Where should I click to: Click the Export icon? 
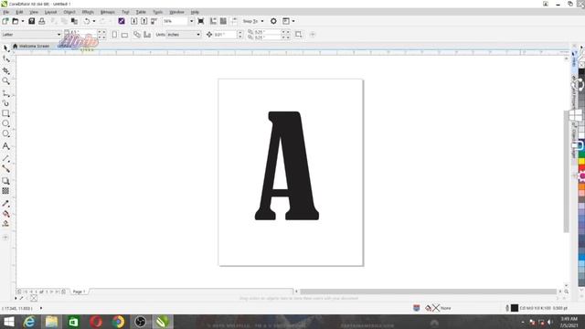pos(144,21)
